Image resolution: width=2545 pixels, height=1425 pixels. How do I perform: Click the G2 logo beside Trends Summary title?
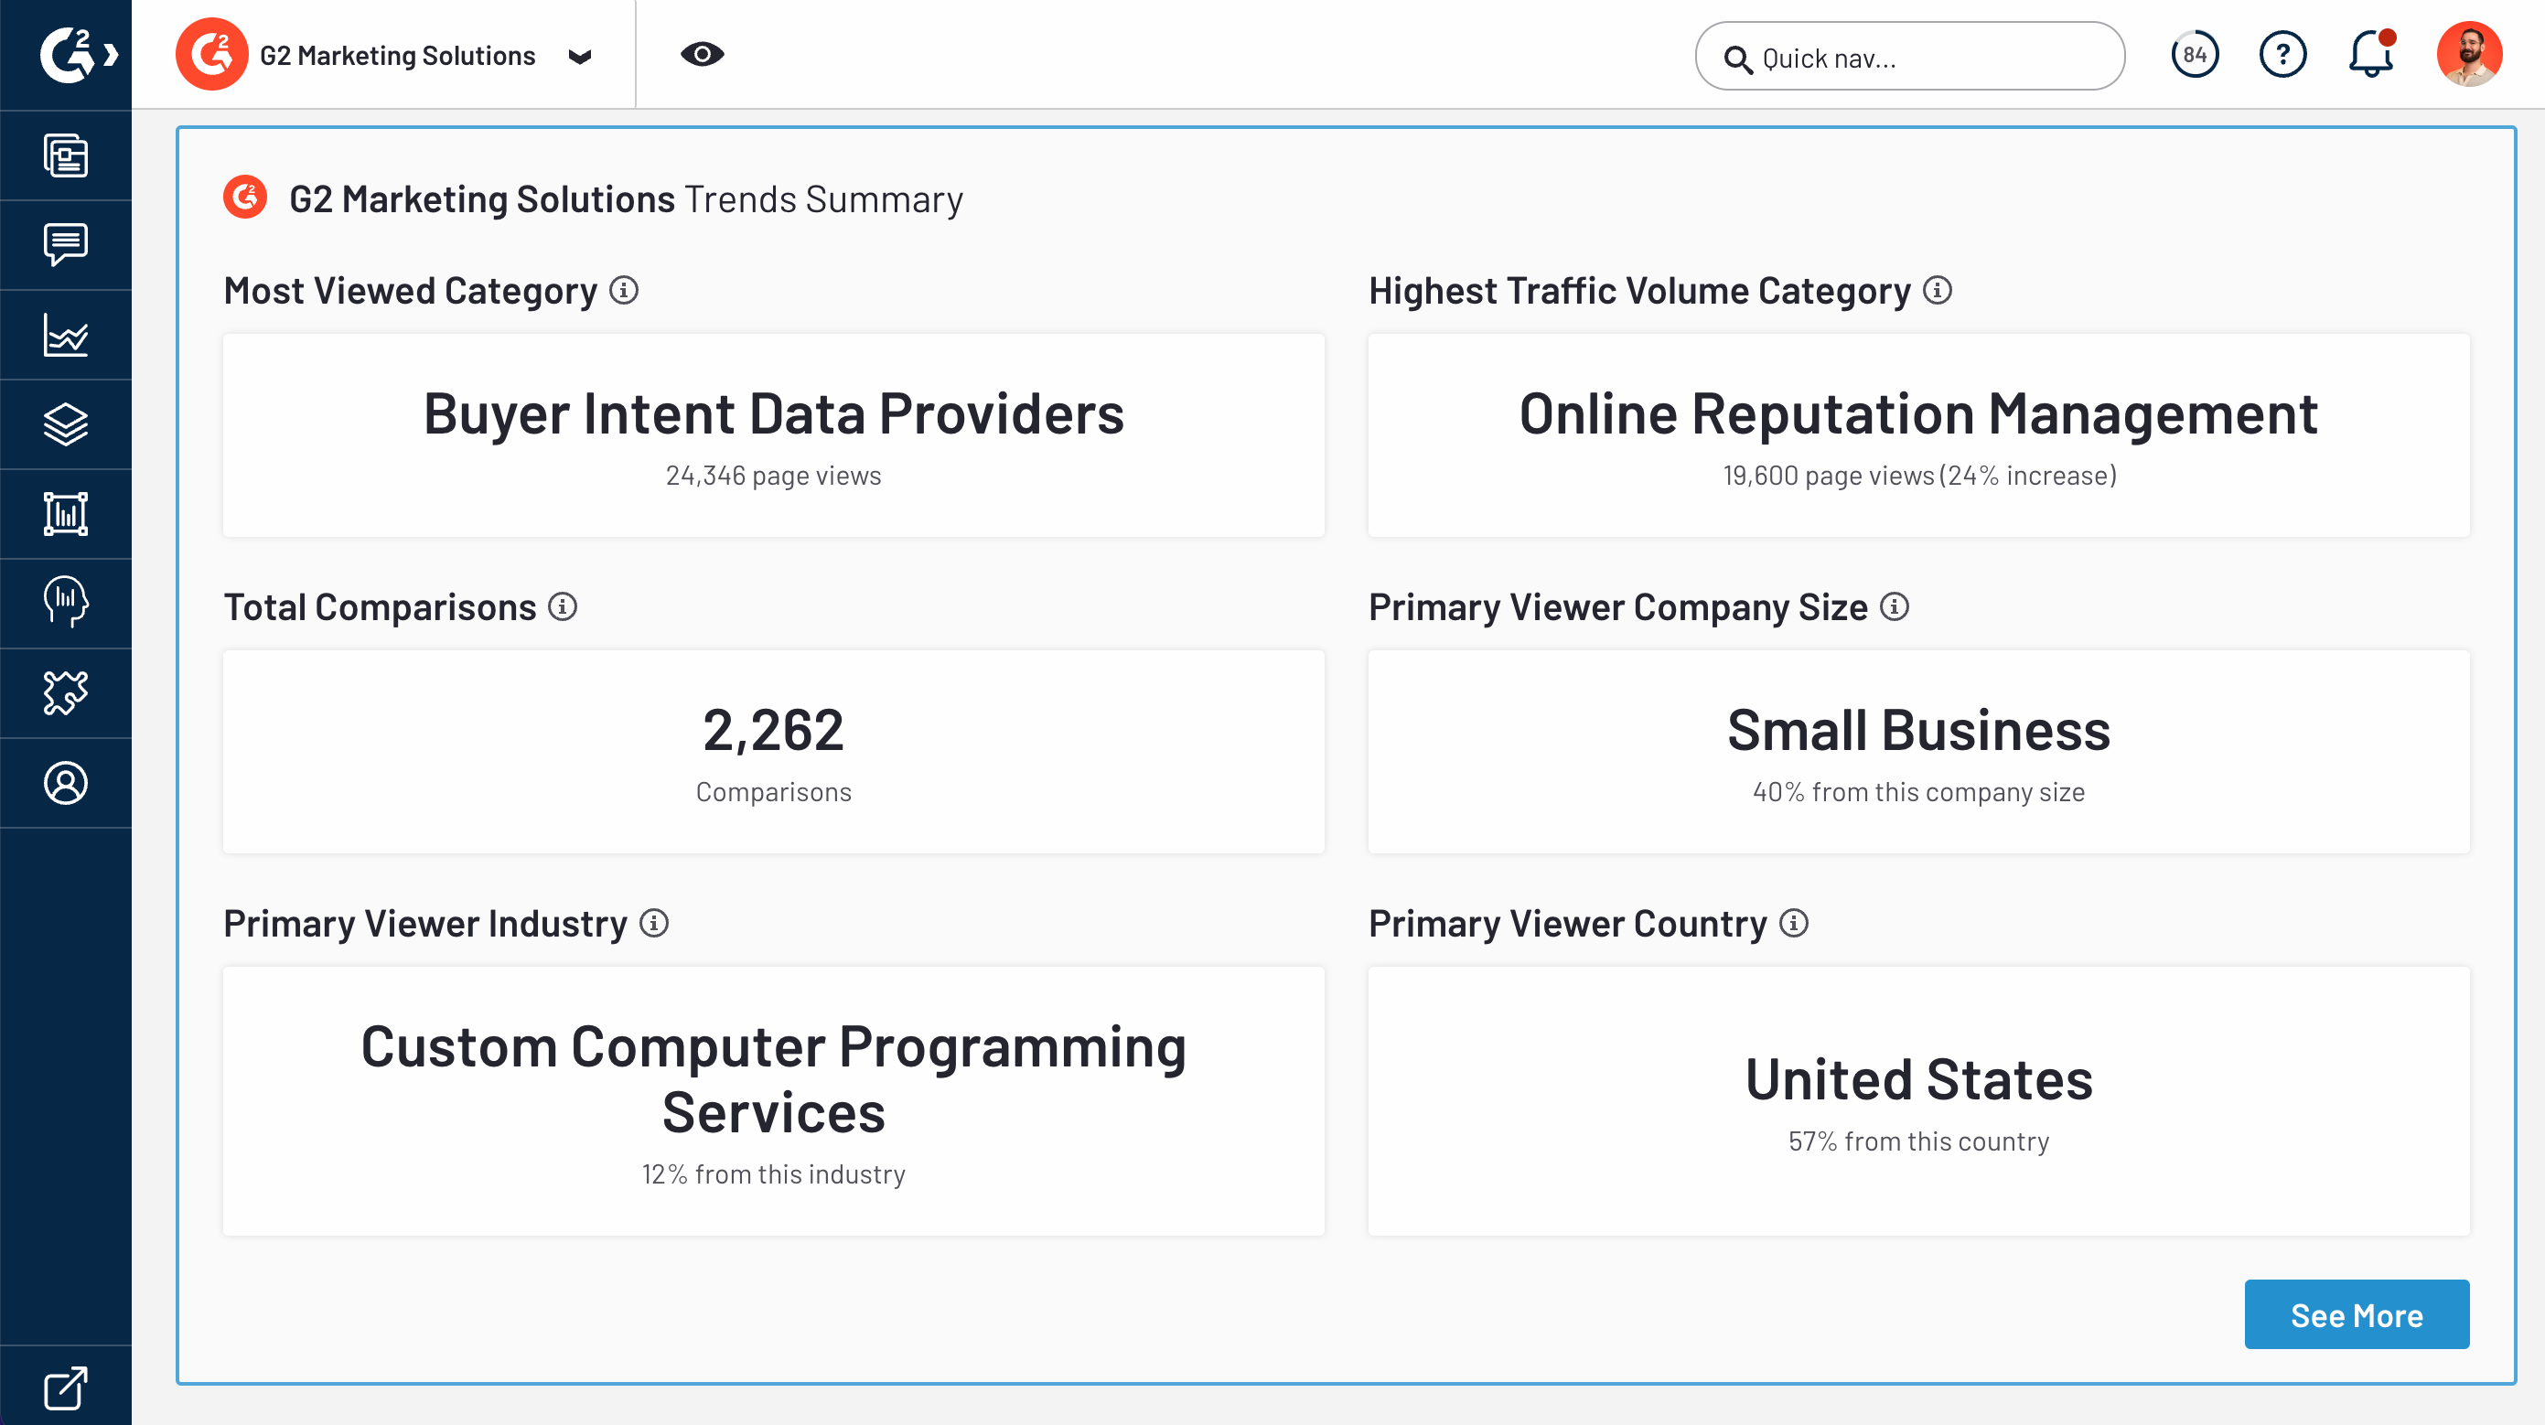(245, 198)
